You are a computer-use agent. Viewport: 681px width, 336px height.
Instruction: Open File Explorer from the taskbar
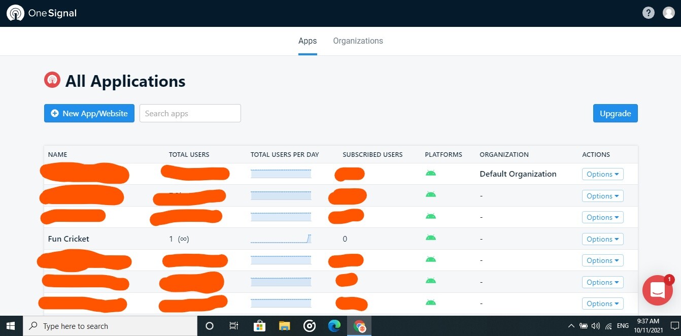284,326
